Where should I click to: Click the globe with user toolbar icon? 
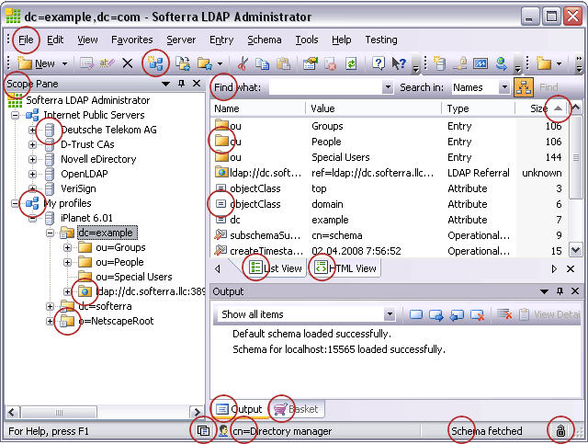coord(501,63)
